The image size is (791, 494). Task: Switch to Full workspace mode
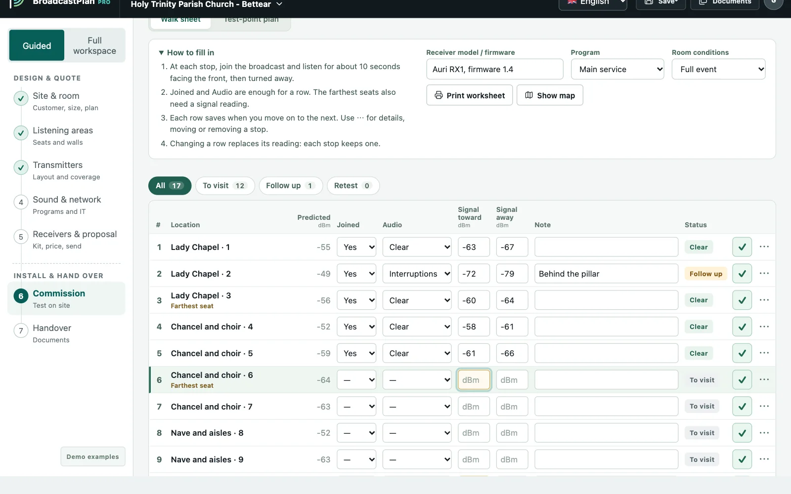(94, 45)
